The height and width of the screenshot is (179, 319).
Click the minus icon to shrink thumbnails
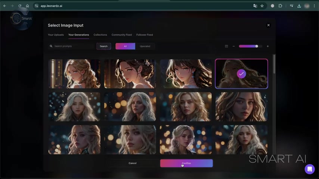(233, 46)
